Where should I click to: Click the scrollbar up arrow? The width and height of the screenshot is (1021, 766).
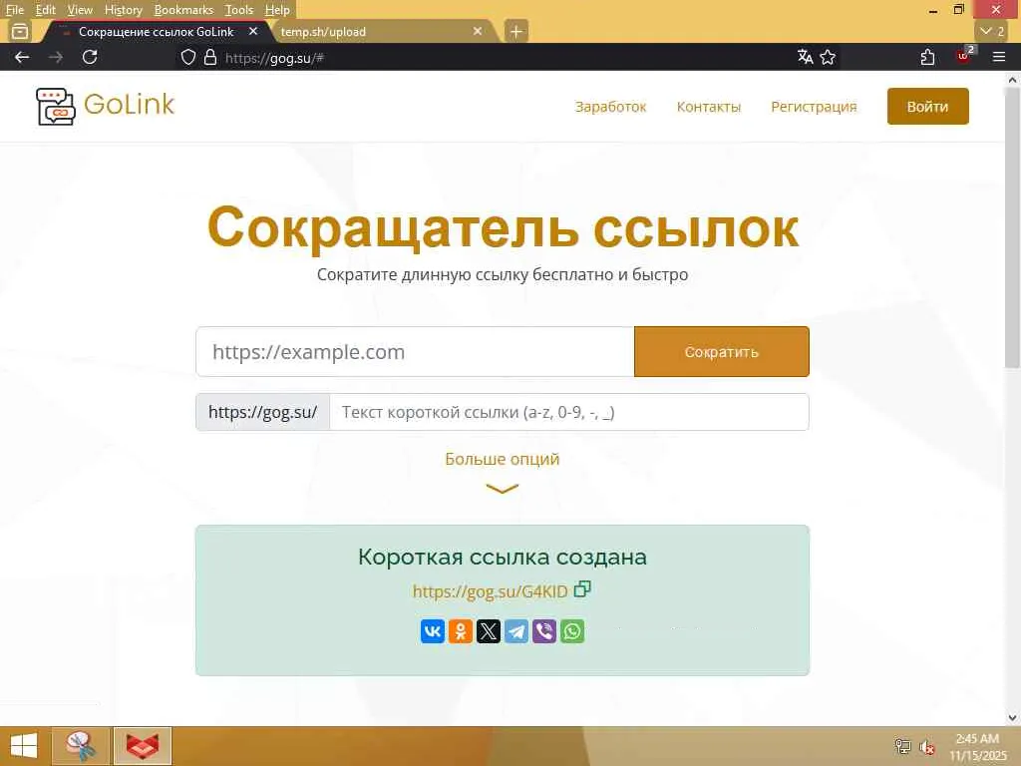pos(1012,80)
